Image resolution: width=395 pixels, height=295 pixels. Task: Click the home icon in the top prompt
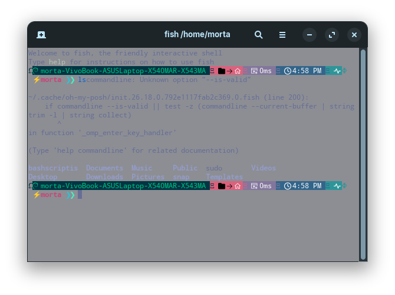238,71
